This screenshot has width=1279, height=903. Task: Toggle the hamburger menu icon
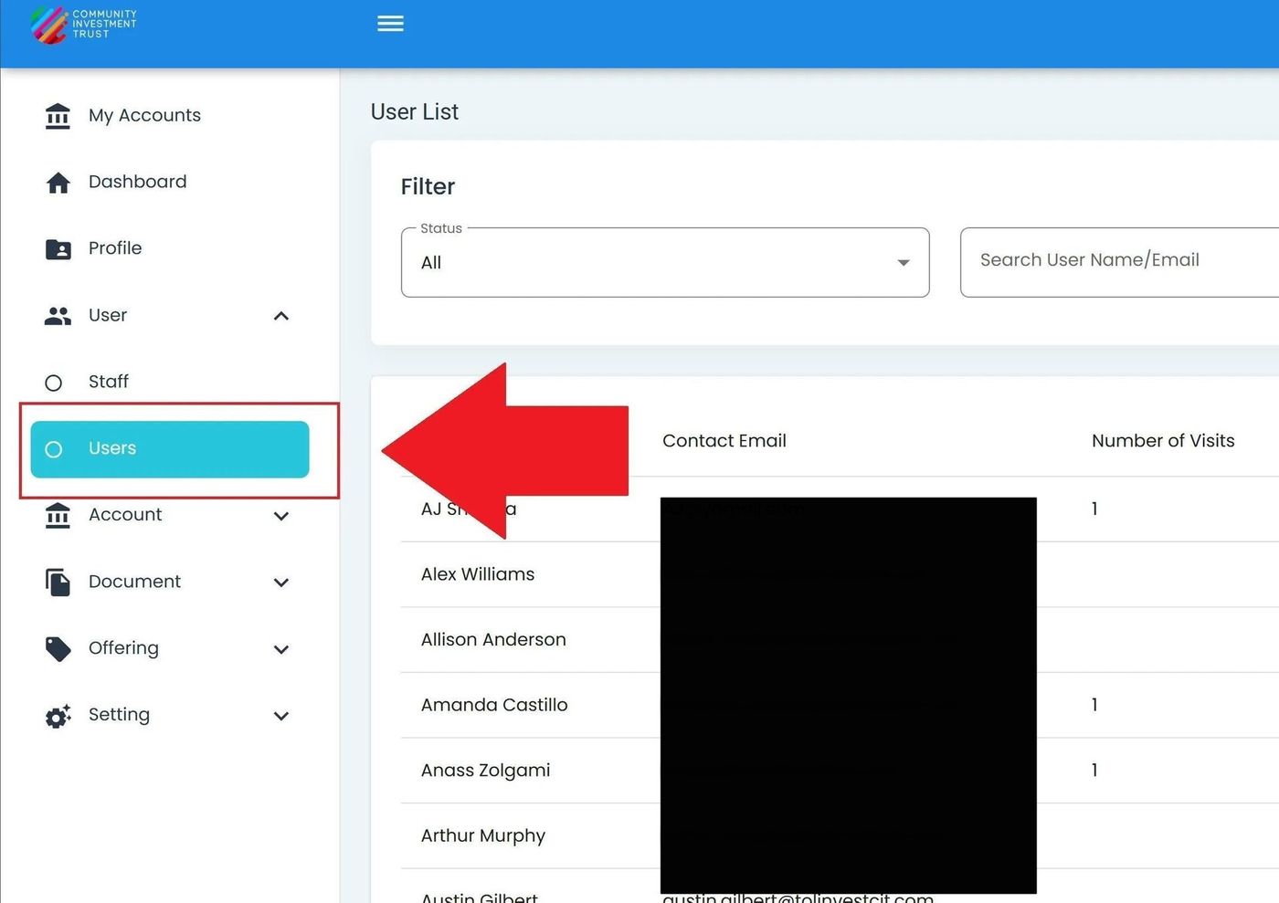(390, 24)
